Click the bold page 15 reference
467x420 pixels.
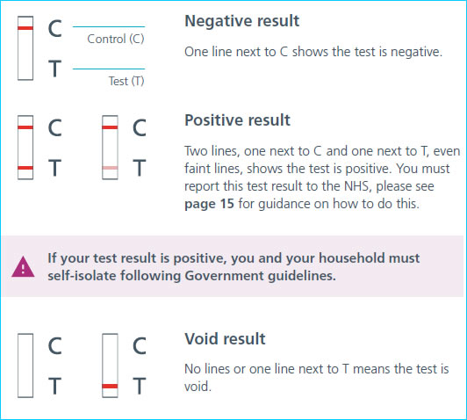point(209,204)
